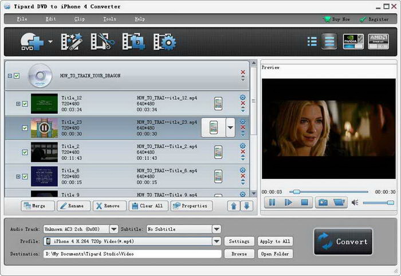Viewport: 401px width, 276px height.
Task: Click the preview playback progress slider
Action: tap(329, 192)
